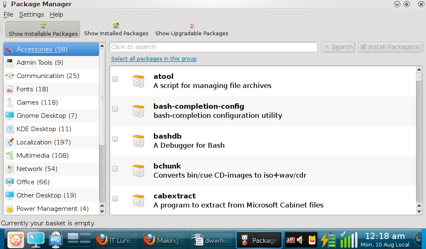This screenshot has height=249, width=426.
Task: Switch to the 'dwwfeat' document taskbar window
Action: [x=212, y=240]
